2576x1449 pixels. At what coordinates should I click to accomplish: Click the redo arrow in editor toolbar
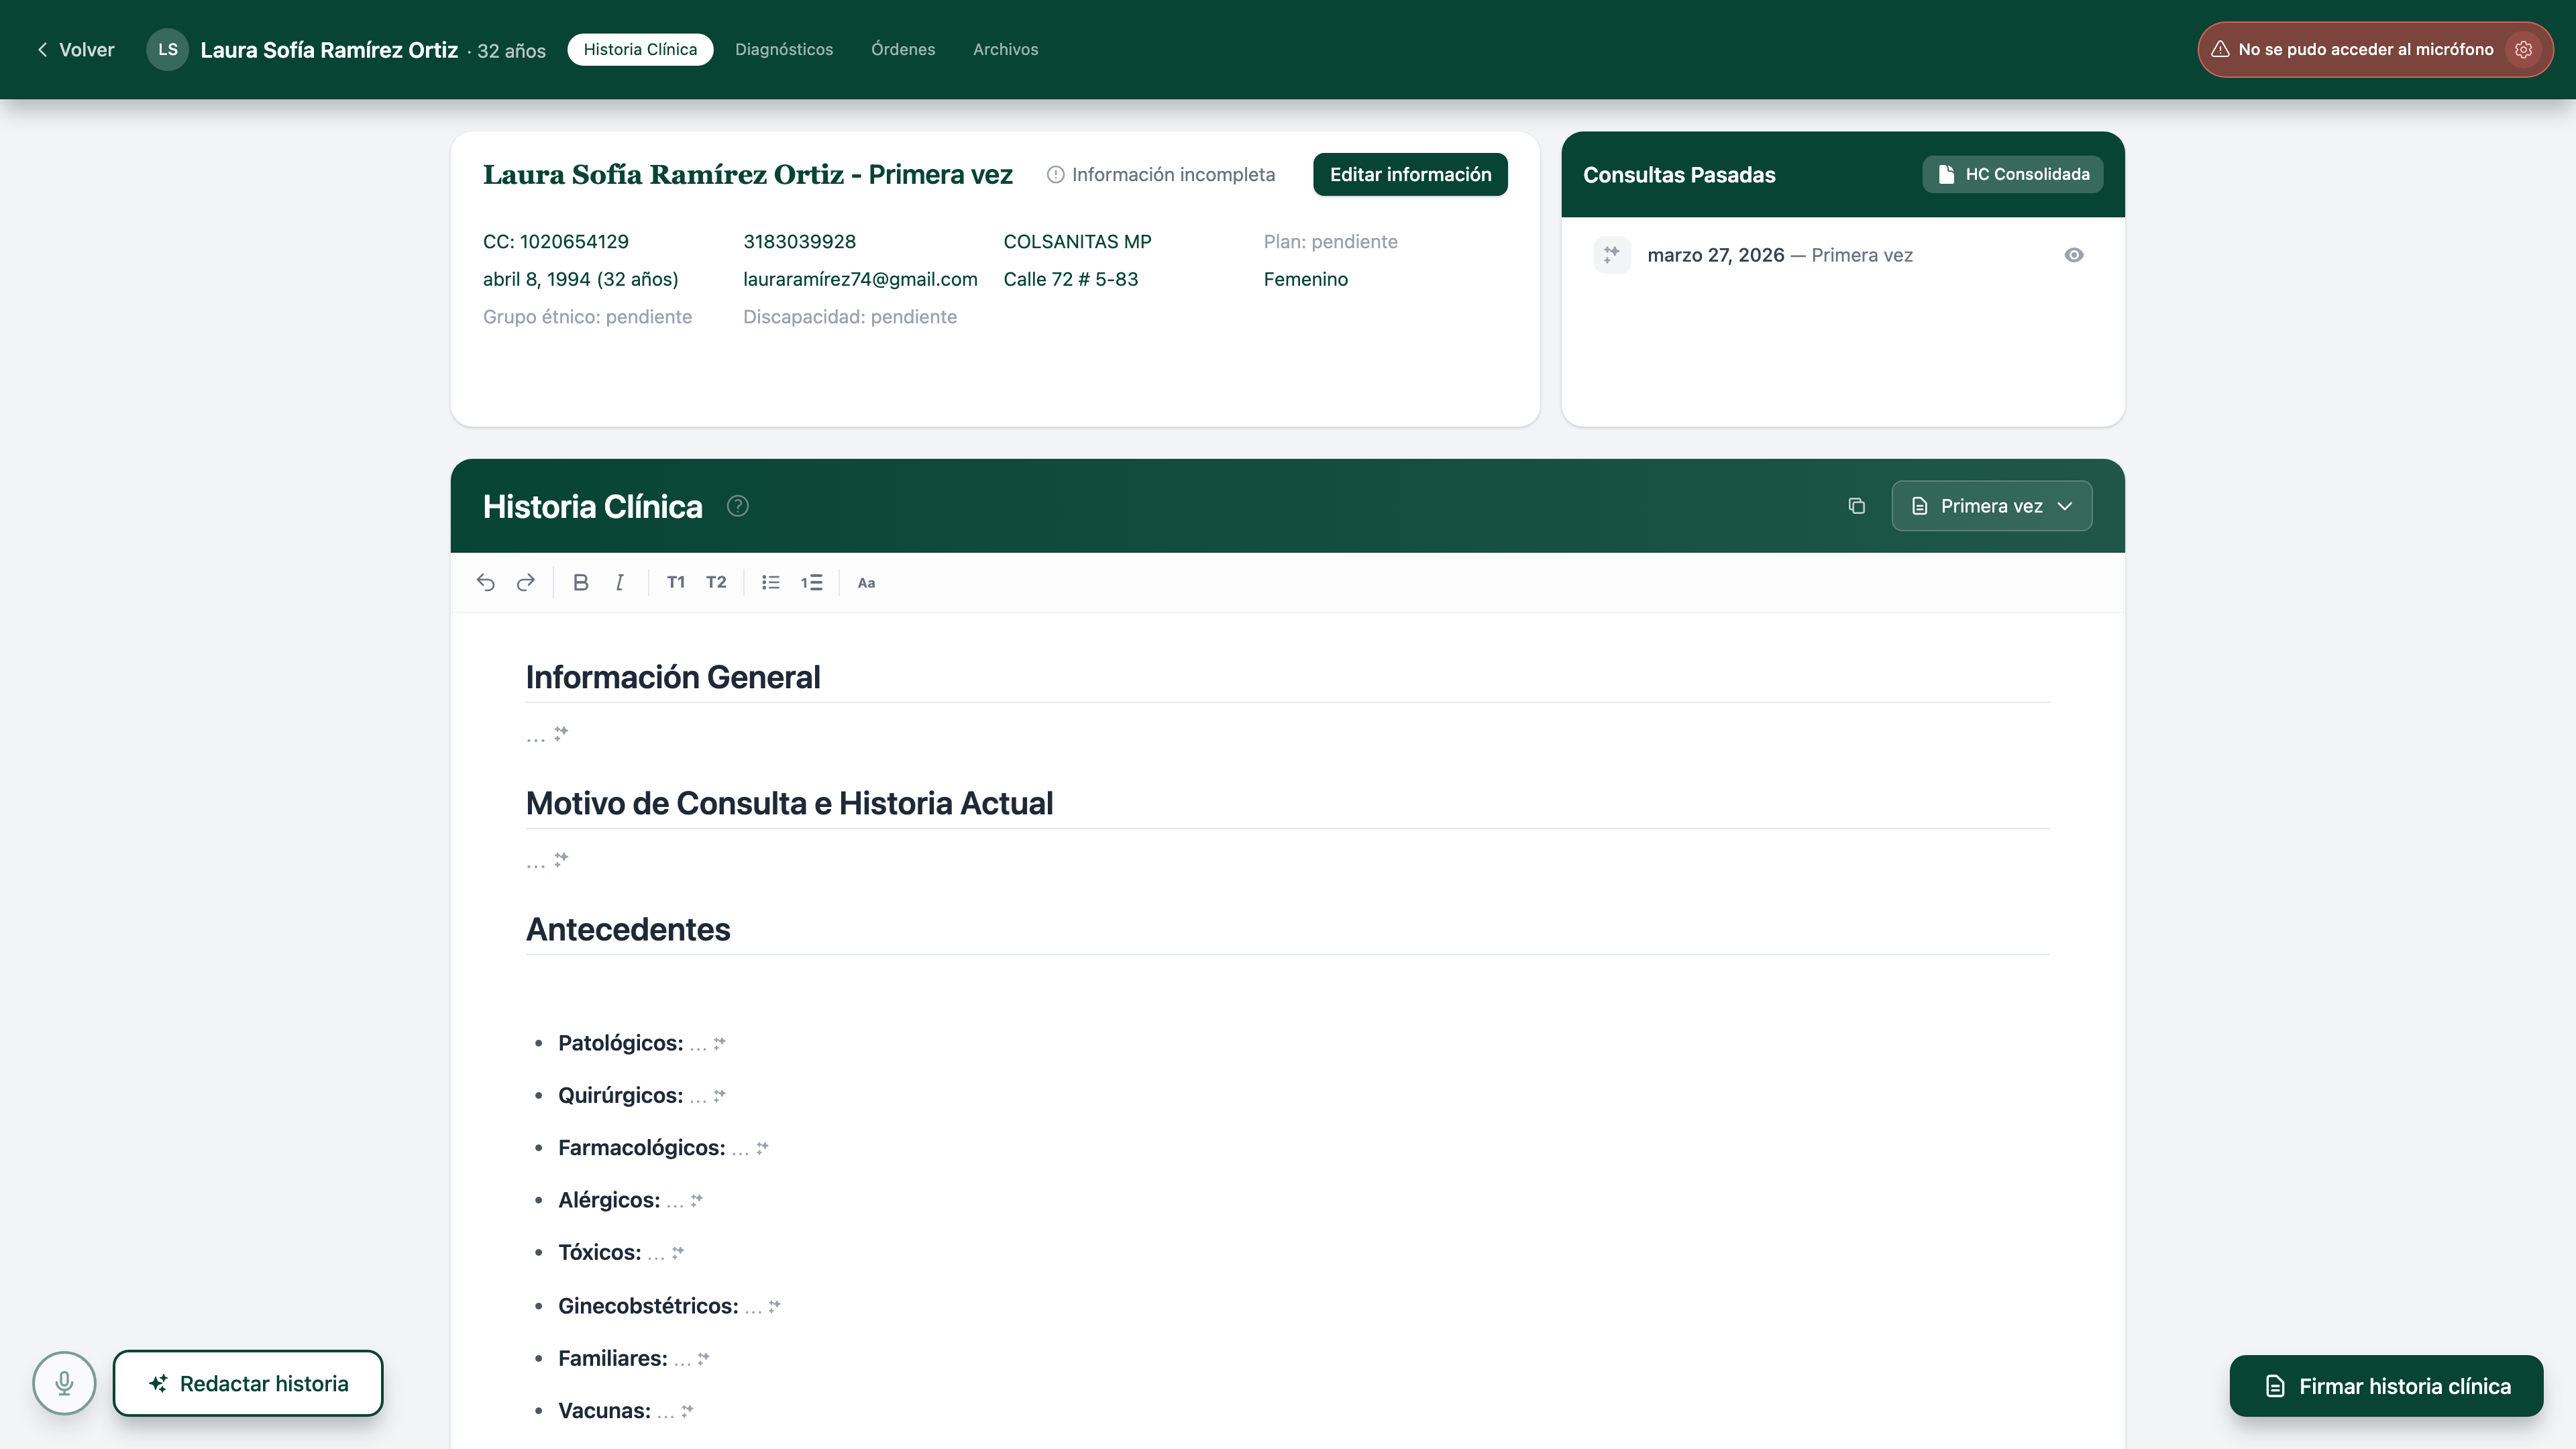526,582
